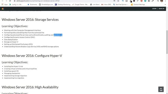This screenshot has height=94, width=168.
Task: Click the aikitsupport site logo in header
Action: click(x=3, y=9)
